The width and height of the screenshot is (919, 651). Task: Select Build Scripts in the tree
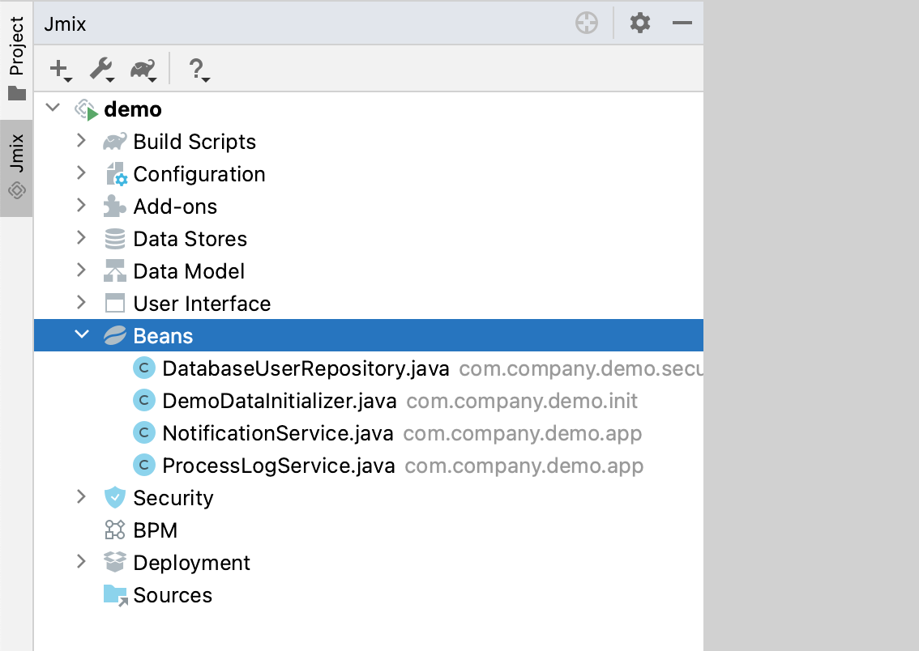[x=194, y=142]
